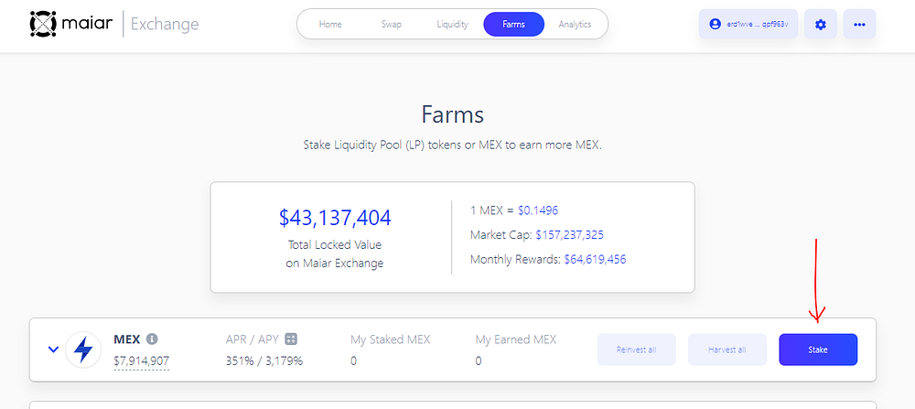
Task: Click the Maiar logo icon
Action: tap(42, 24)
